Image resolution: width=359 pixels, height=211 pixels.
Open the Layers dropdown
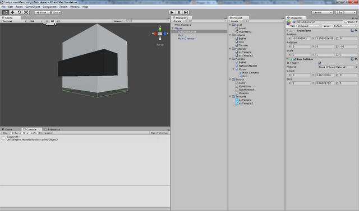click(x=322, y=12)
